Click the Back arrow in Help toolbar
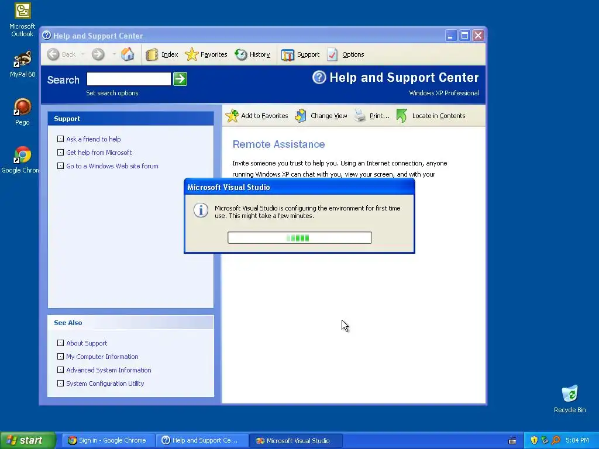The height and width of the screenshot is (449, 599). click(61, 54)
